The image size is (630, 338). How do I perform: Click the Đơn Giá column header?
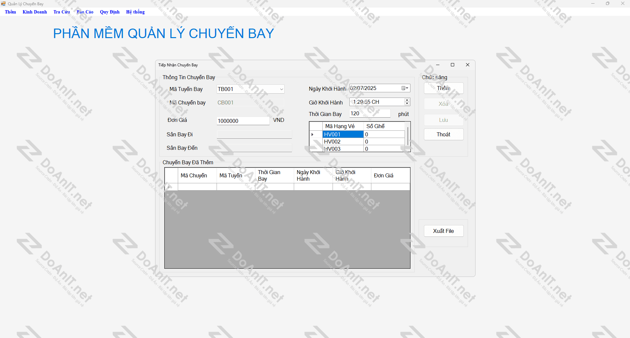(390, 176)
